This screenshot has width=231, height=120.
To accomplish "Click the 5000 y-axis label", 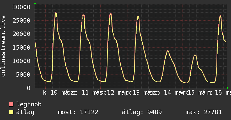I will coord(23,75).
